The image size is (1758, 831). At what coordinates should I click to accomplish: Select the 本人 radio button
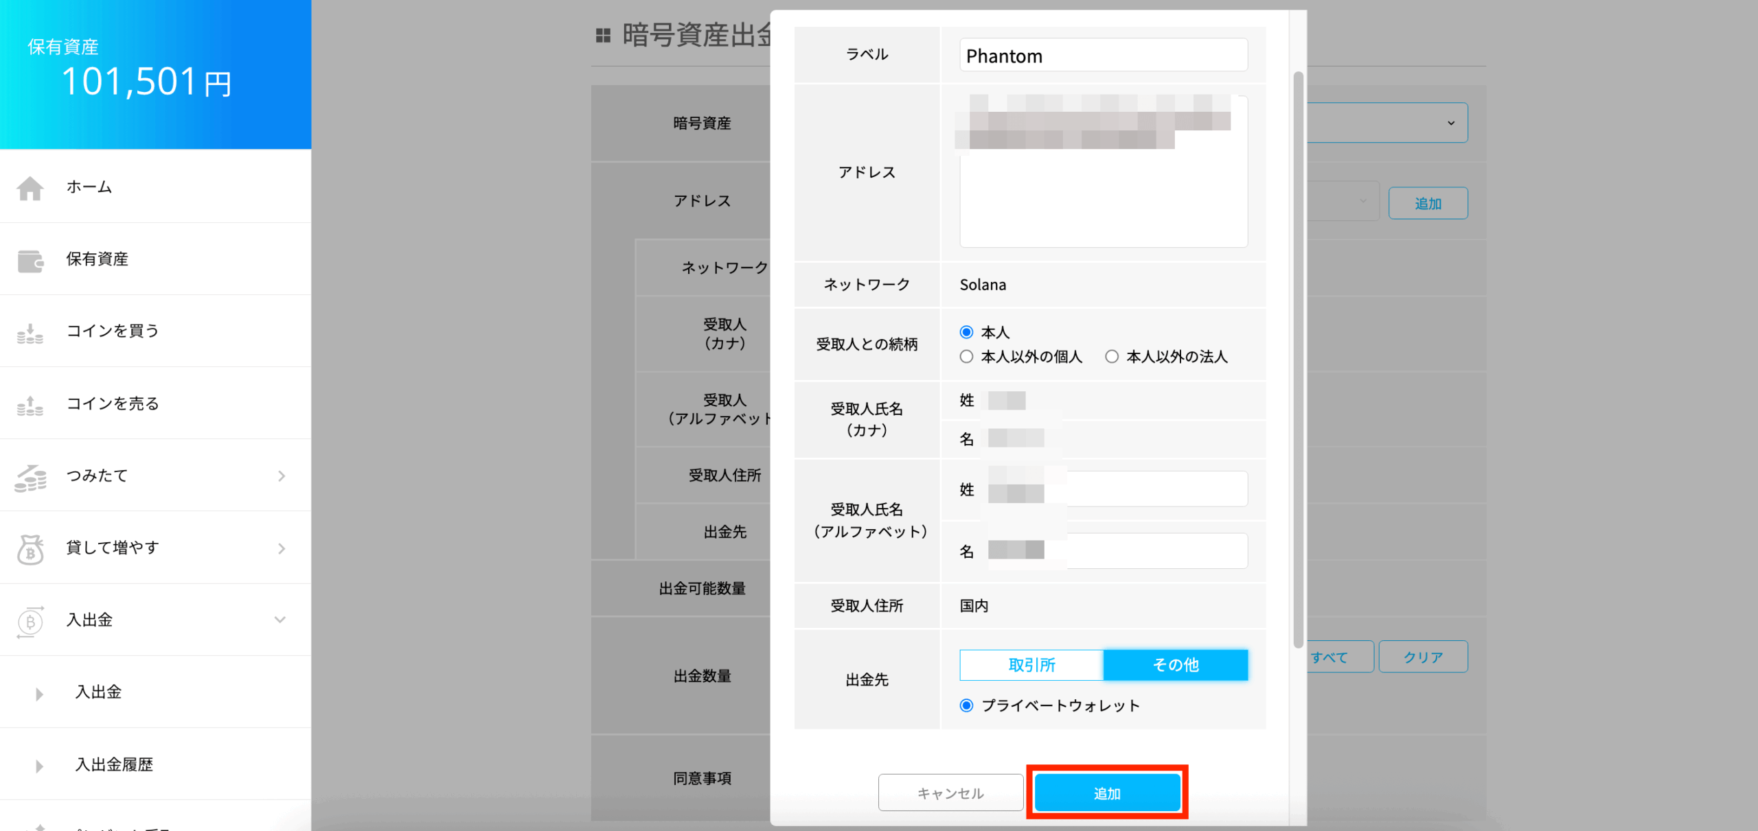coord(966,332)
